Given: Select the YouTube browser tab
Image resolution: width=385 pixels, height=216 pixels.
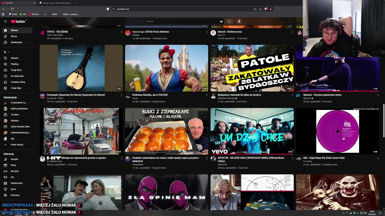Looking at the screenshot, I should 18,3.
